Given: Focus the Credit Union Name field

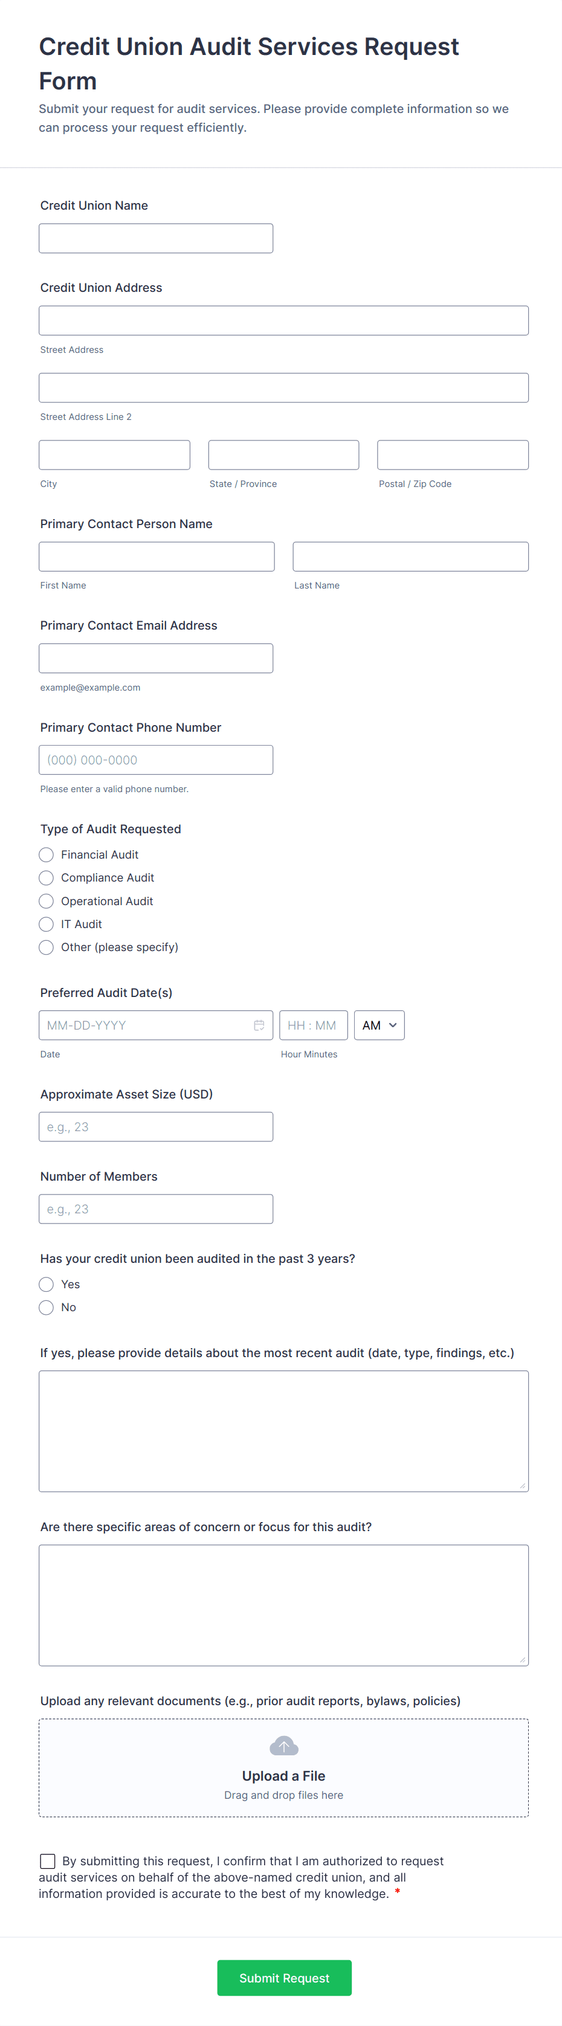Looking at the screenshot, I should pyautogui.click(x=156, y=238).
